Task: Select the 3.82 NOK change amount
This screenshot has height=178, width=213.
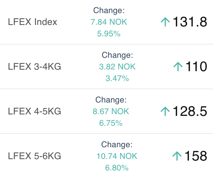Action: point(117,67)
